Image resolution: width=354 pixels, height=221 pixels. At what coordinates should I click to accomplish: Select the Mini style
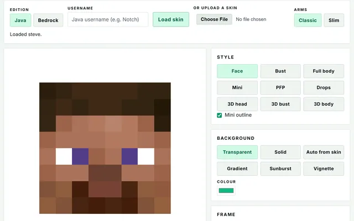(237, 87)
